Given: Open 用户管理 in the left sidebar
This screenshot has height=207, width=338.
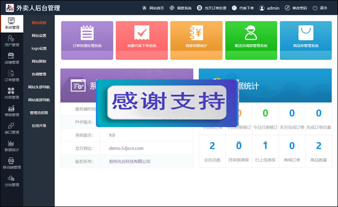Looking at the screenshot, I should pos(11,41).
